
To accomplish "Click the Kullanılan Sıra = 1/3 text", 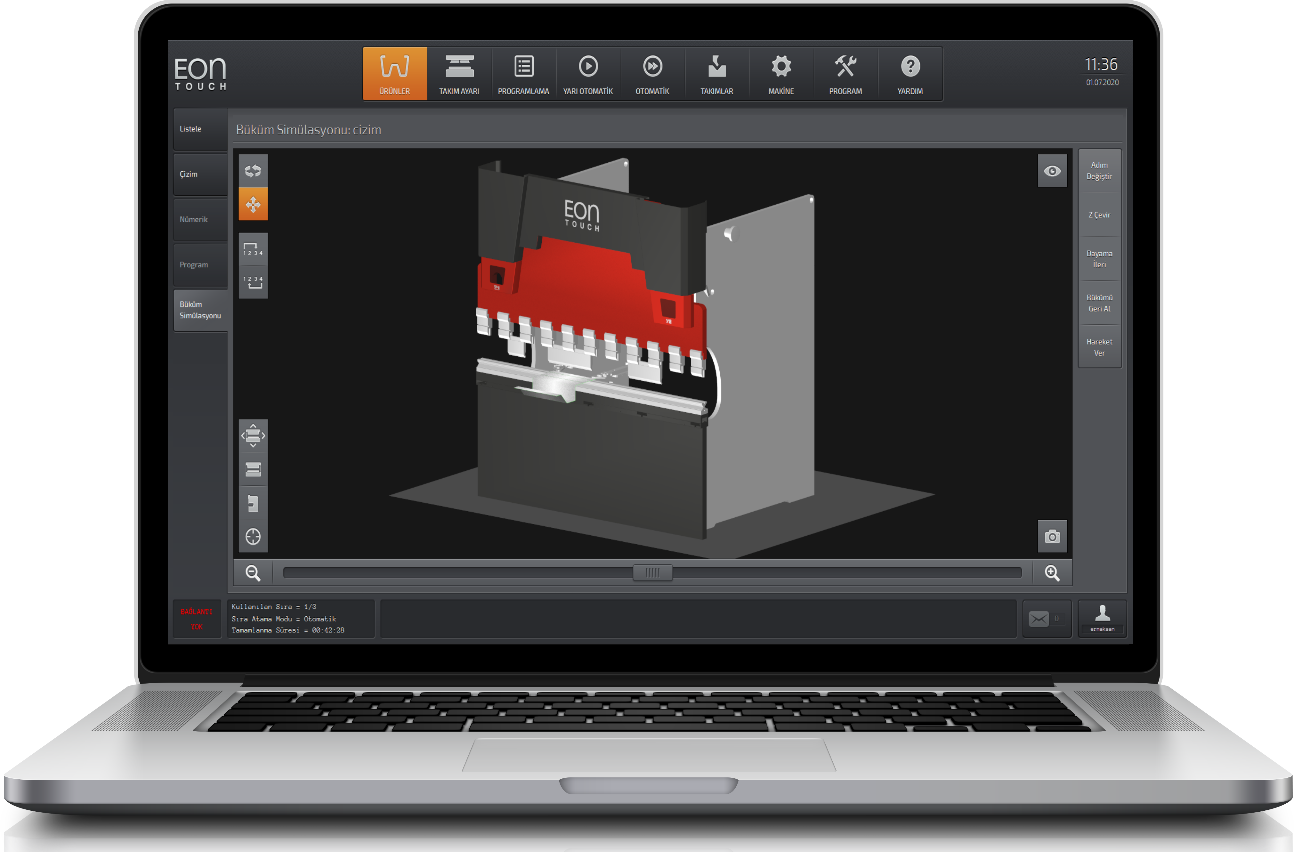I will [x=274, y=607].
